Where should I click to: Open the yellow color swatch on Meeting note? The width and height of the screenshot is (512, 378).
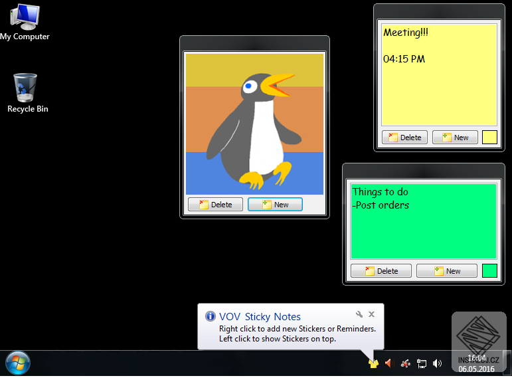pos(489,138)
